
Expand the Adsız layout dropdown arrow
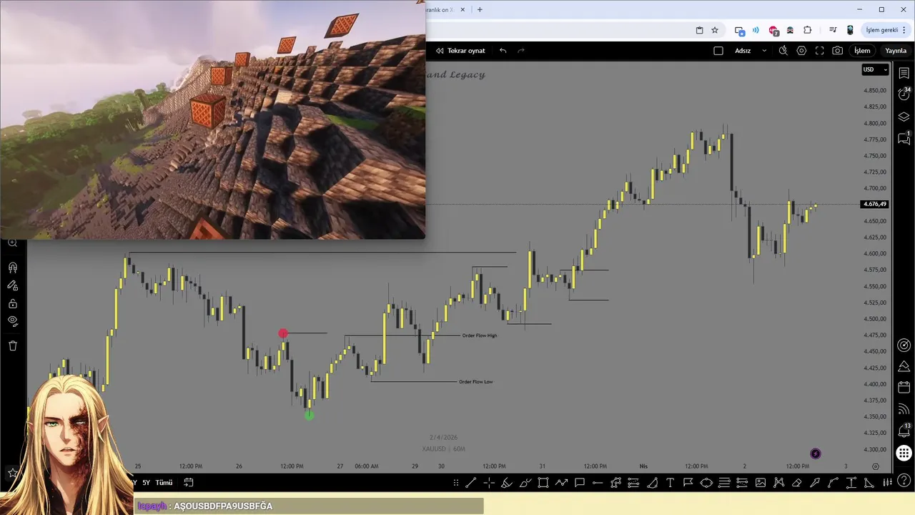[764, 51]
